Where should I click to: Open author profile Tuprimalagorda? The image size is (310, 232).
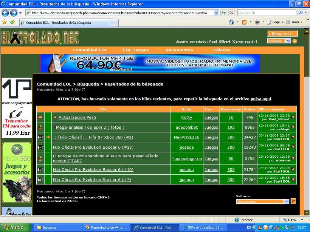click(187, 158)
